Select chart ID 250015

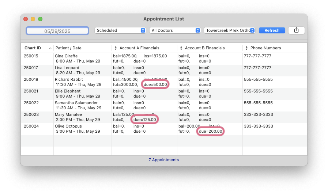31,56
